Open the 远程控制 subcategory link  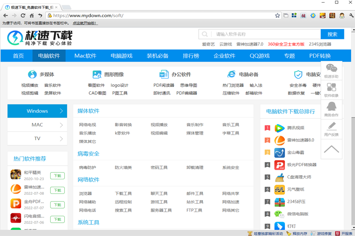123,202
